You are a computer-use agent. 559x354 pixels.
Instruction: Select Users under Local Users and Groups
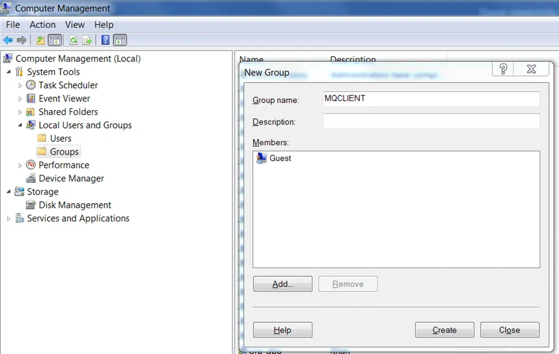(x=60, y=138)
